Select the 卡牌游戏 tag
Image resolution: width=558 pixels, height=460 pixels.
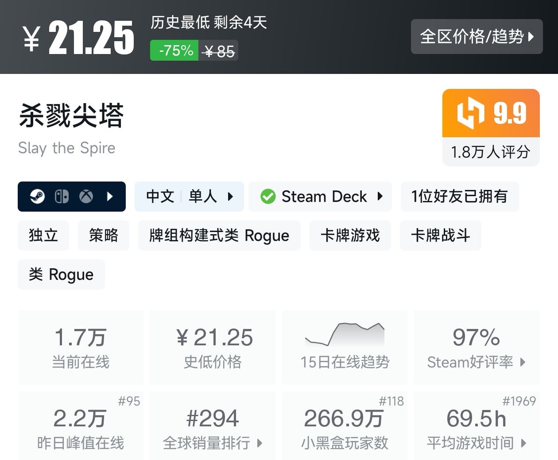coord(350,236)
